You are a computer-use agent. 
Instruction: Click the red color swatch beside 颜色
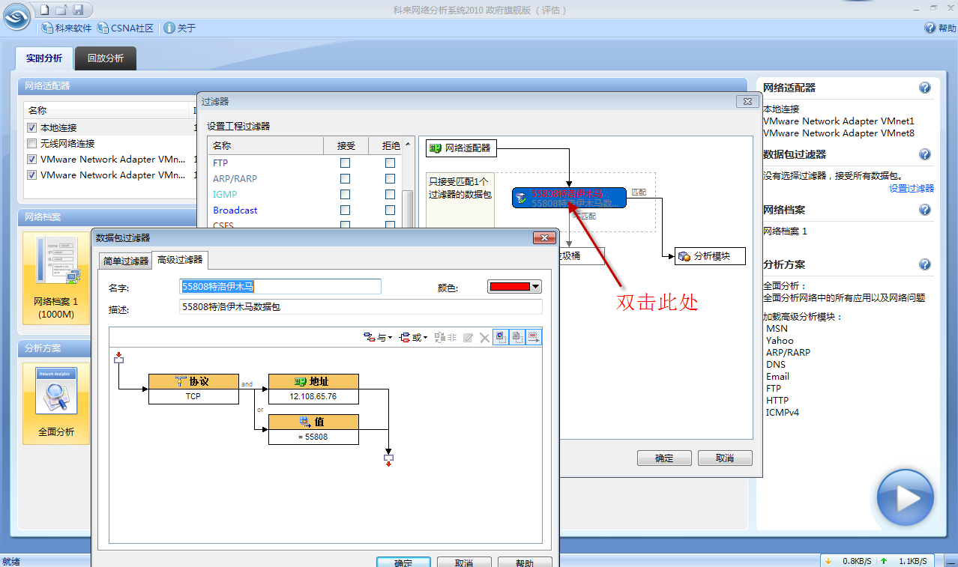click(x=510, y=286)
